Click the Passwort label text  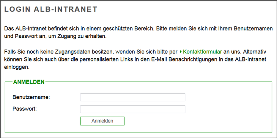25,109
